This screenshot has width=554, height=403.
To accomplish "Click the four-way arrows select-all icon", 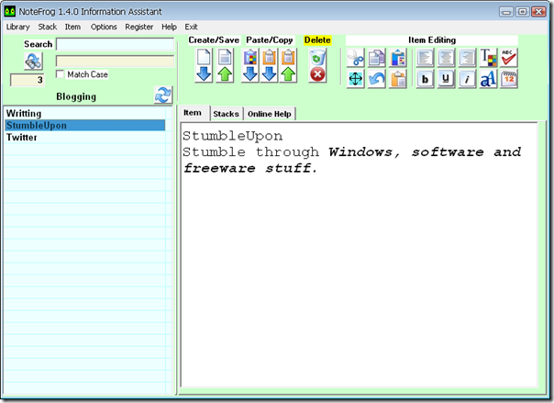I will tap(356, 79).
